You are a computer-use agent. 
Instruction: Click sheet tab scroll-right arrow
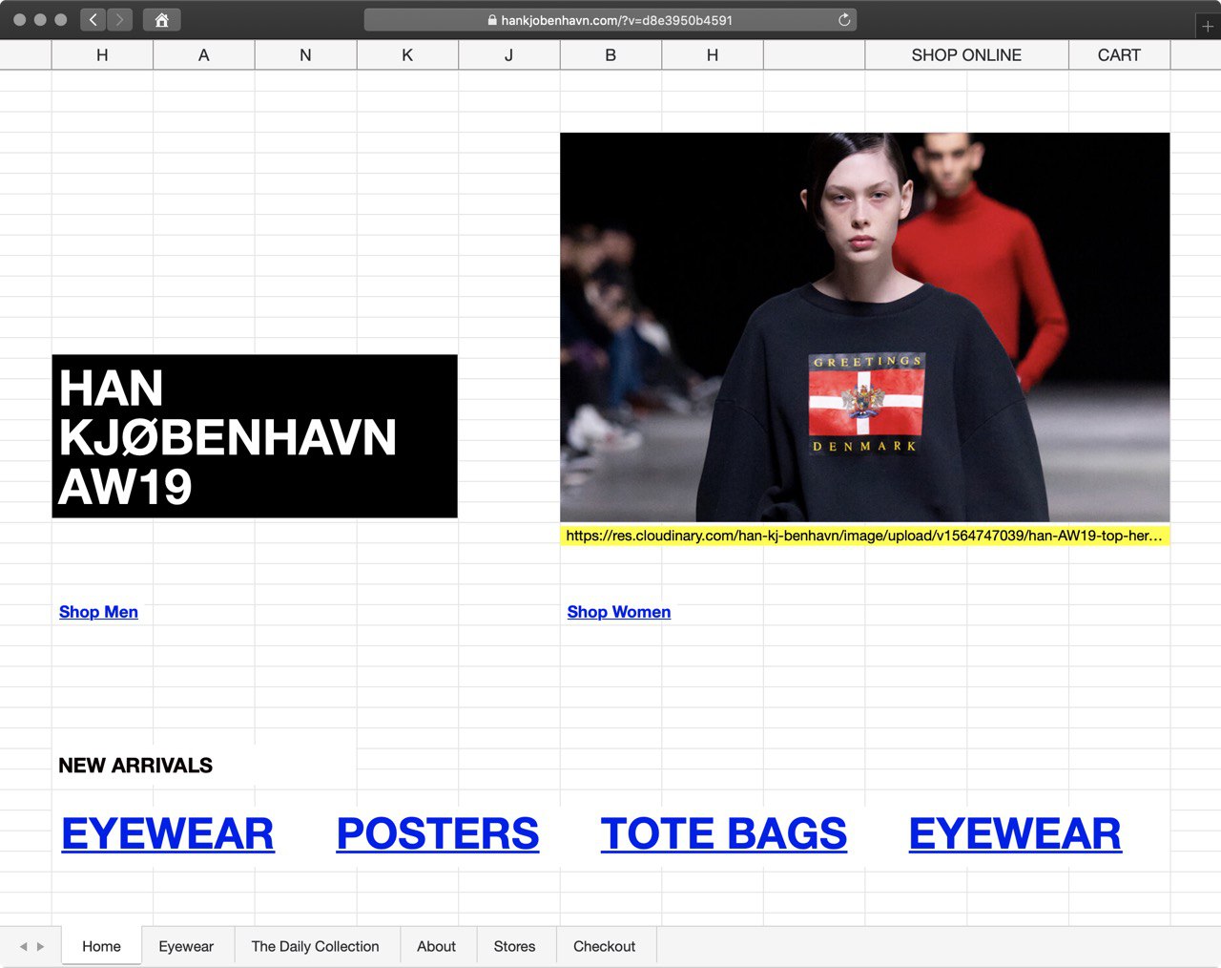pos(40,947)
